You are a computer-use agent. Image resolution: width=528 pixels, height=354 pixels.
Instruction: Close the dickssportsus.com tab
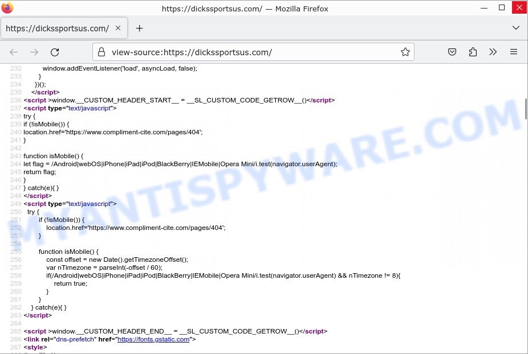tap(118, 28)
